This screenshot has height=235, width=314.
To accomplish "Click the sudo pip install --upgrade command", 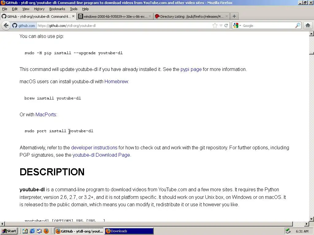I will coord(74,53).
